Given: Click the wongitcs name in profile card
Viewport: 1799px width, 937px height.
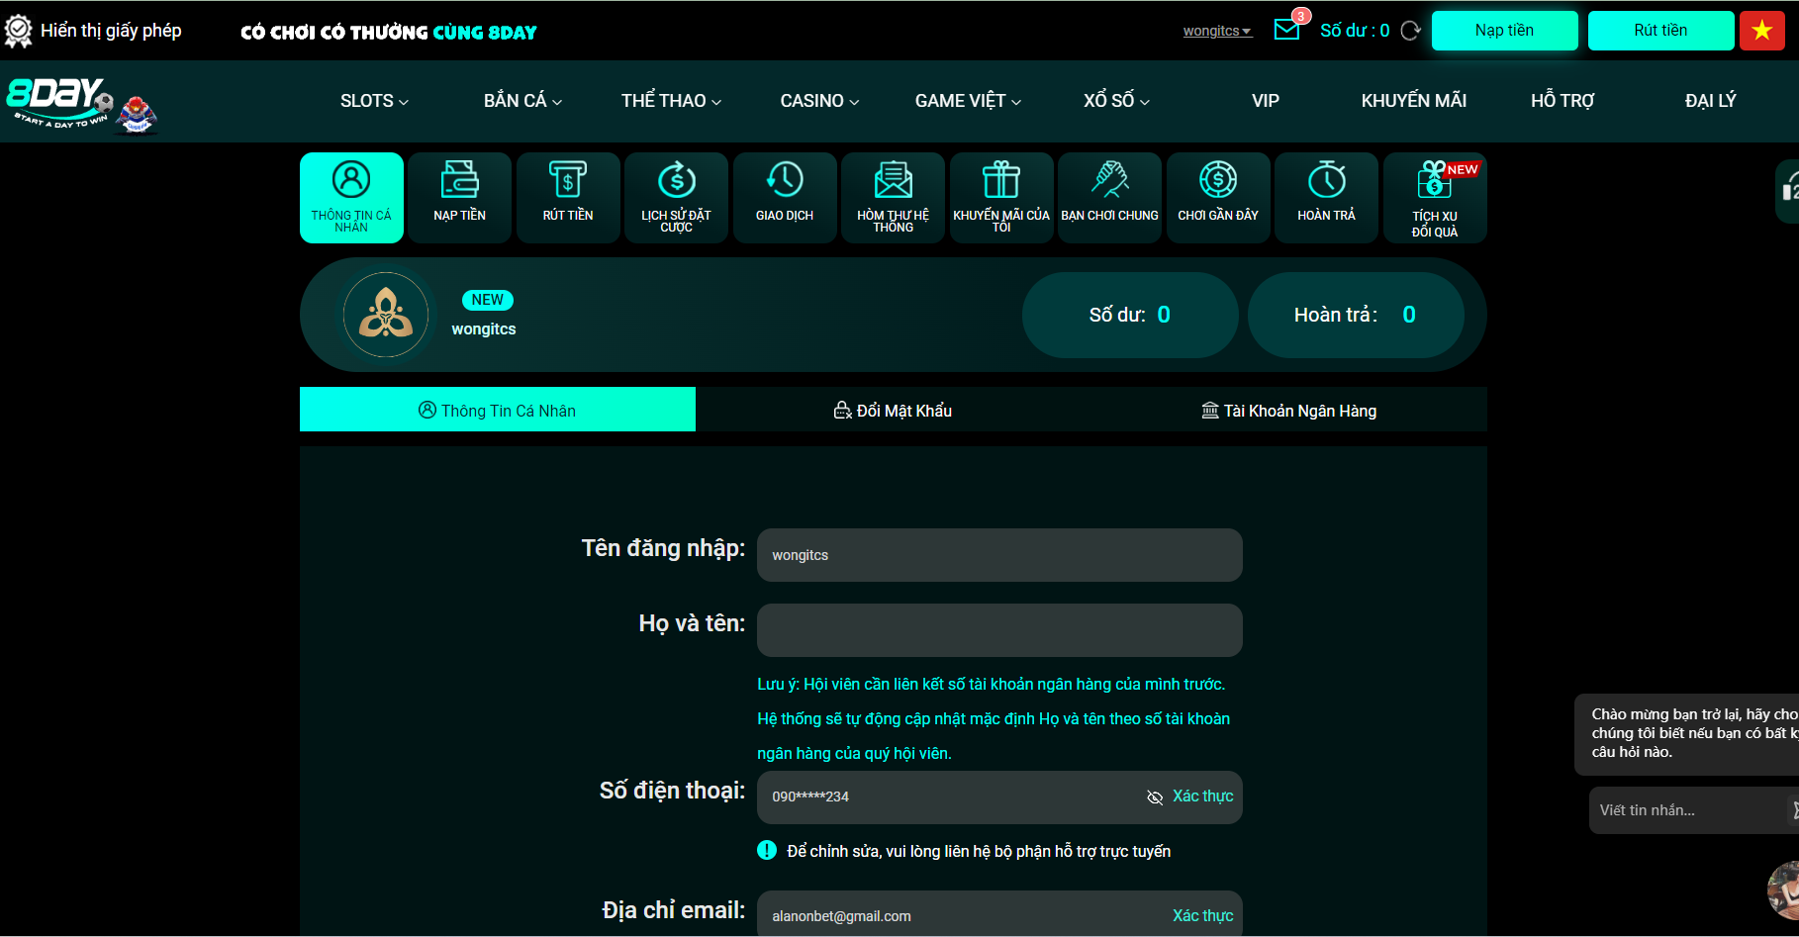Looking at the screenshot, I should click(484, 329).
